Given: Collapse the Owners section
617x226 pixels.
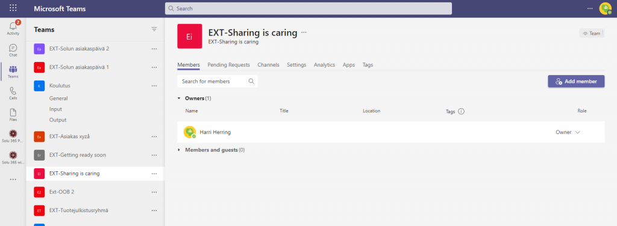Looking at the screenshot, I should pos(178,98).
